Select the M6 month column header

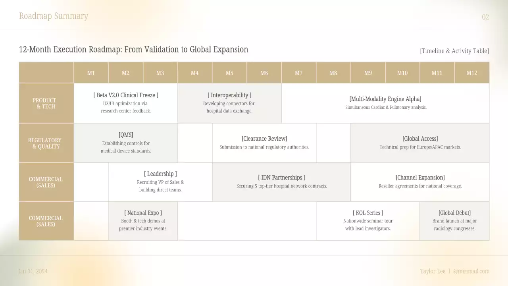[264, 73]
